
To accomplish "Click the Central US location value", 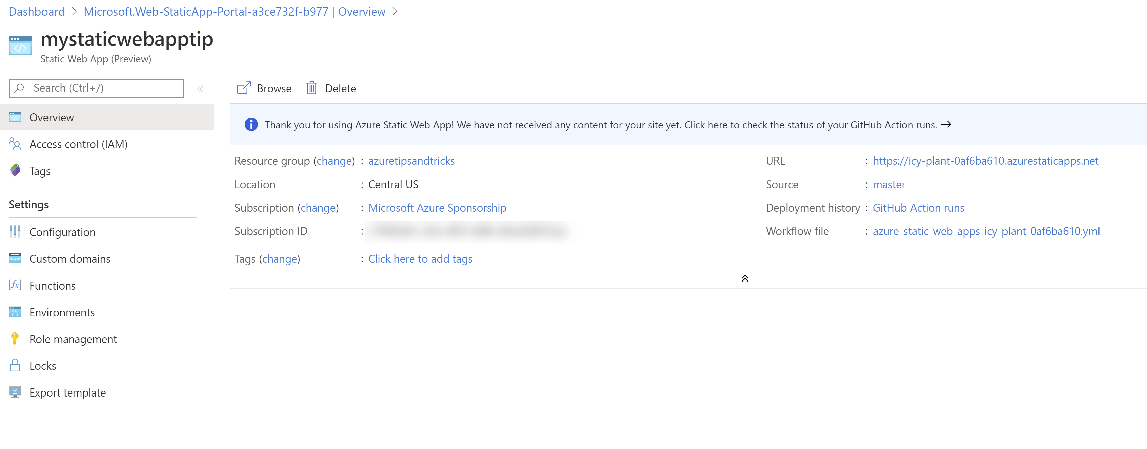I will tap(393, 184).
